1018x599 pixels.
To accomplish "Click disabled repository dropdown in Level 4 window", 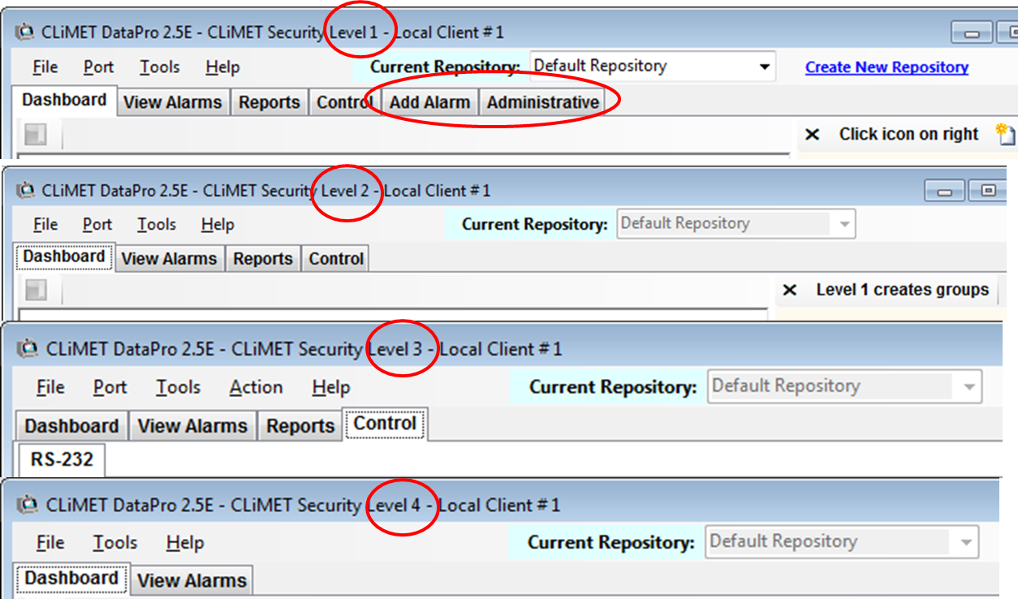I will [x=843, y=542].
